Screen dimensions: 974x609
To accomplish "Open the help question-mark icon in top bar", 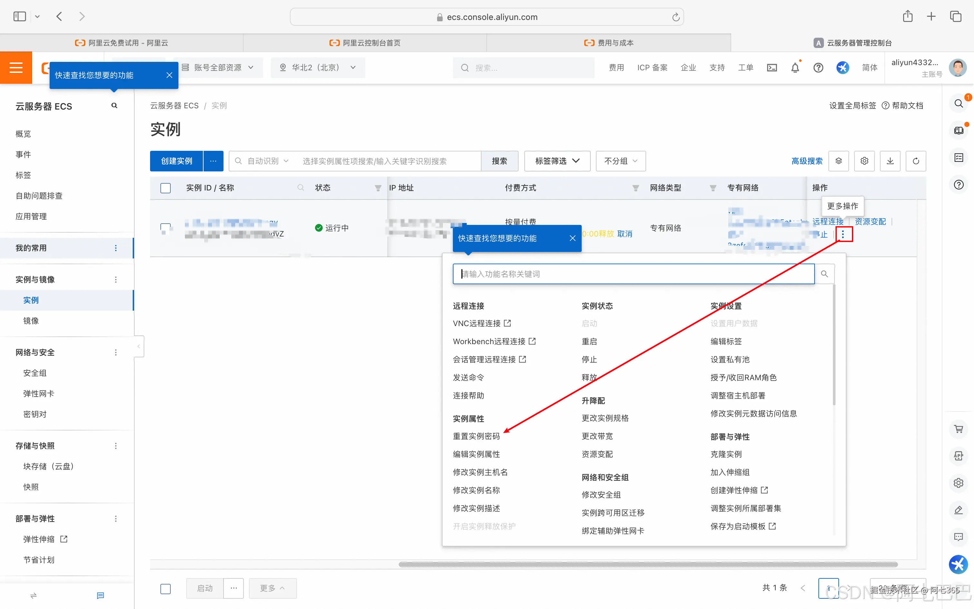I will coord(819,68).
